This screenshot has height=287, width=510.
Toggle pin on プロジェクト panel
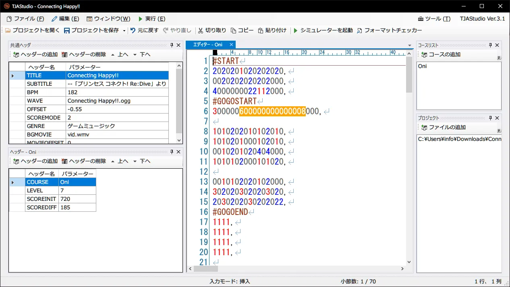coord(490,118)
